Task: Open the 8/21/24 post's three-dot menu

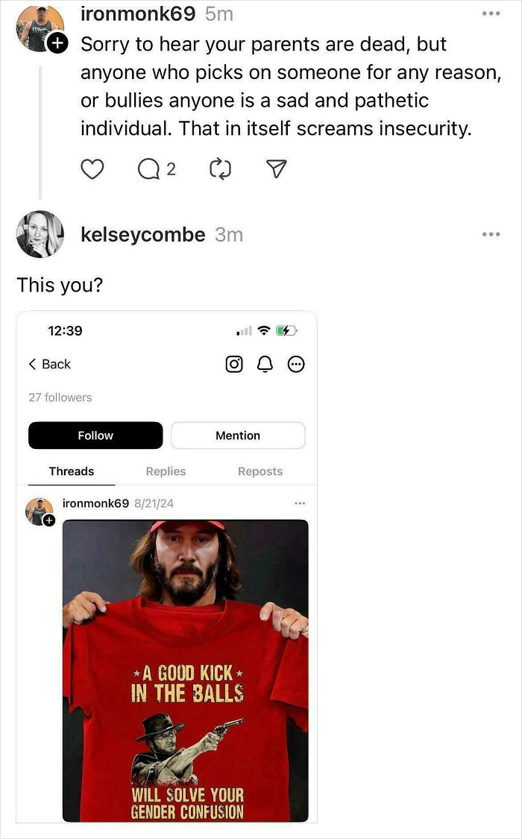Action: point(301,503)
